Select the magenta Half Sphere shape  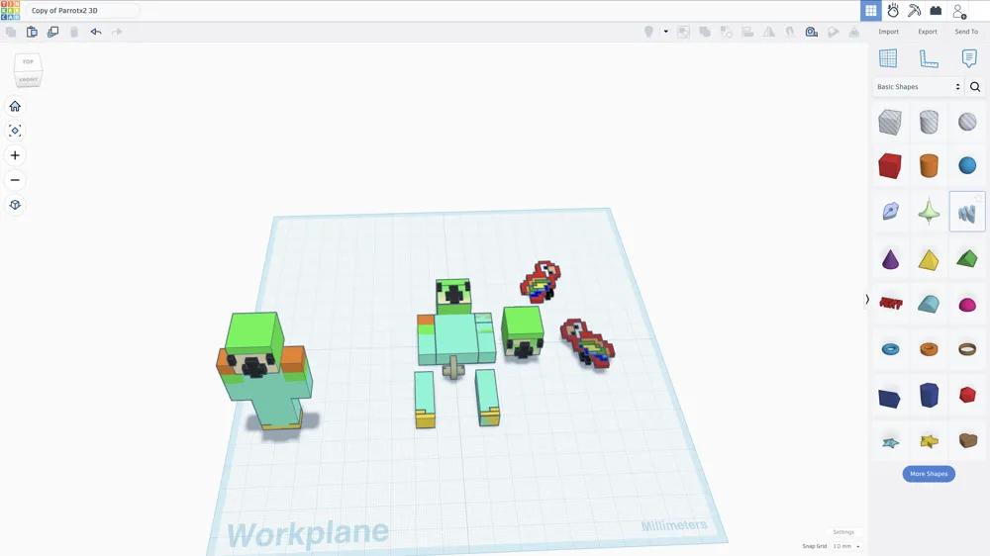pyautogui.click(x=967, y=306)
